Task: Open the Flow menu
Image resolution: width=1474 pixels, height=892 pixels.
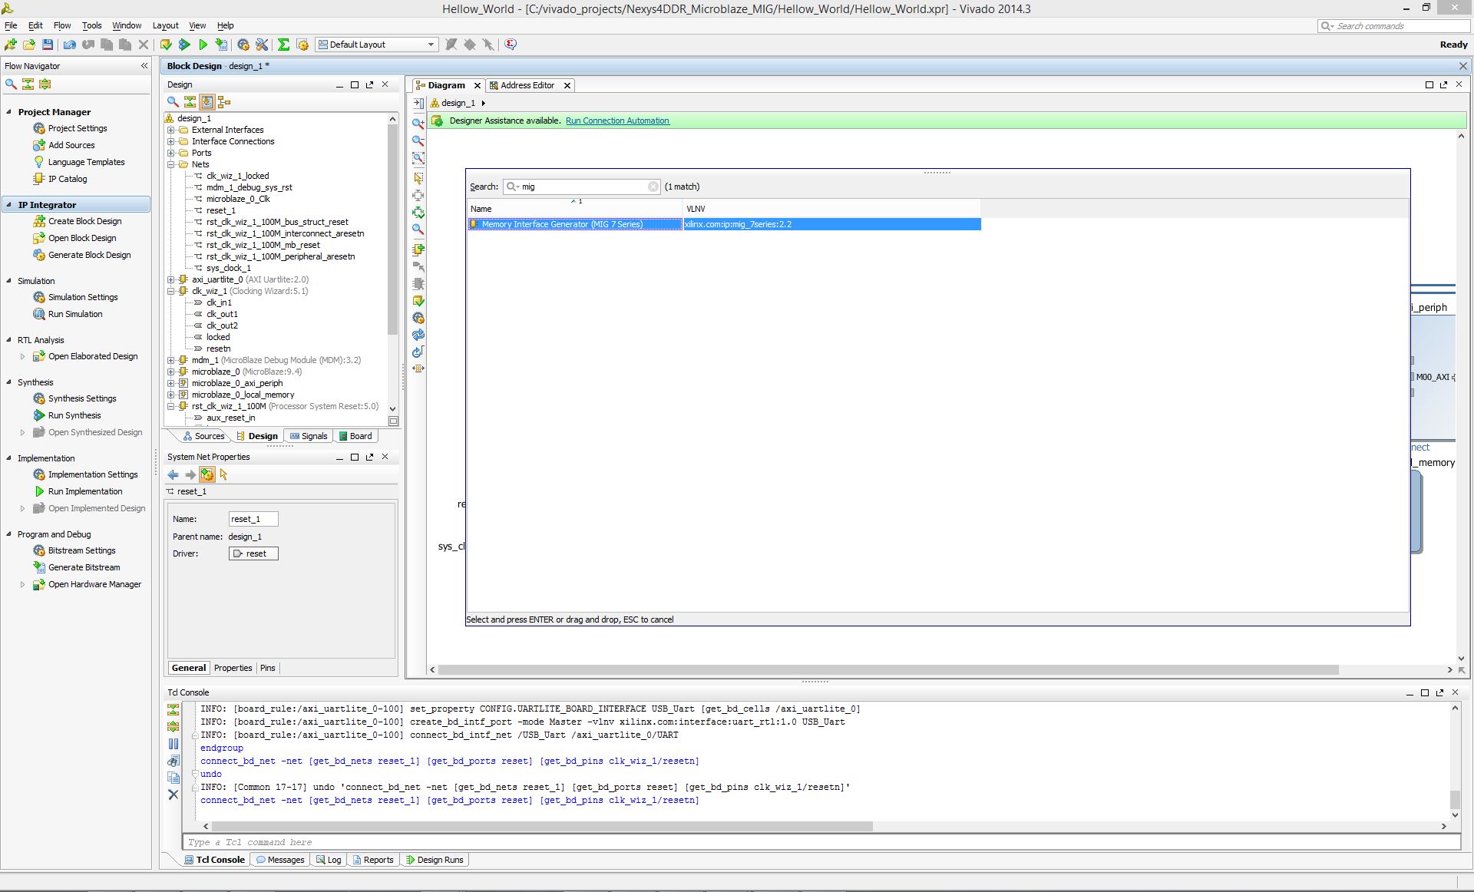Action: 62,25
